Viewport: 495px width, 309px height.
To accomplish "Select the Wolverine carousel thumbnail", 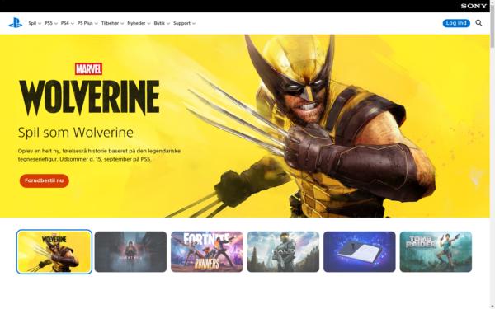I will pos(54,252).
